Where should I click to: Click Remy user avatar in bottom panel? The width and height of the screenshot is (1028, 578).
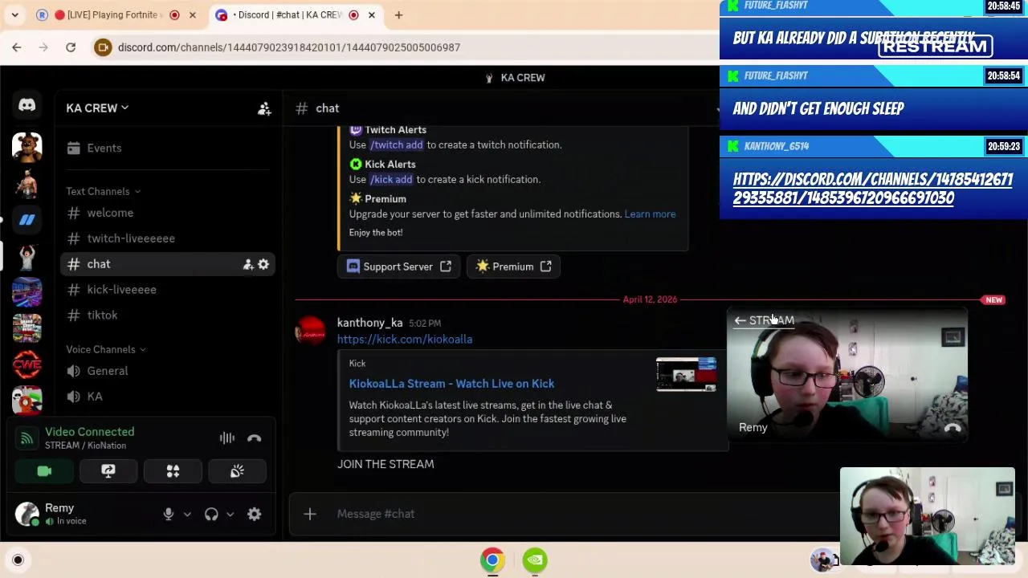click(x=27, y=514)
